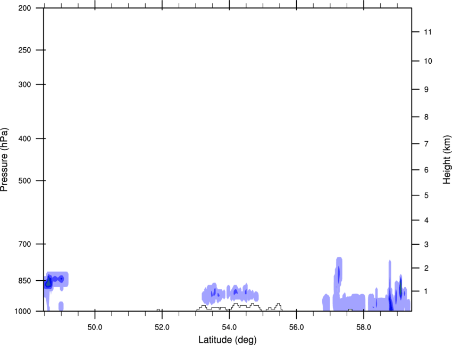This screenshot has width=452, height=345.
Task: Click the 4 km height label
Action: click(426, 220)
